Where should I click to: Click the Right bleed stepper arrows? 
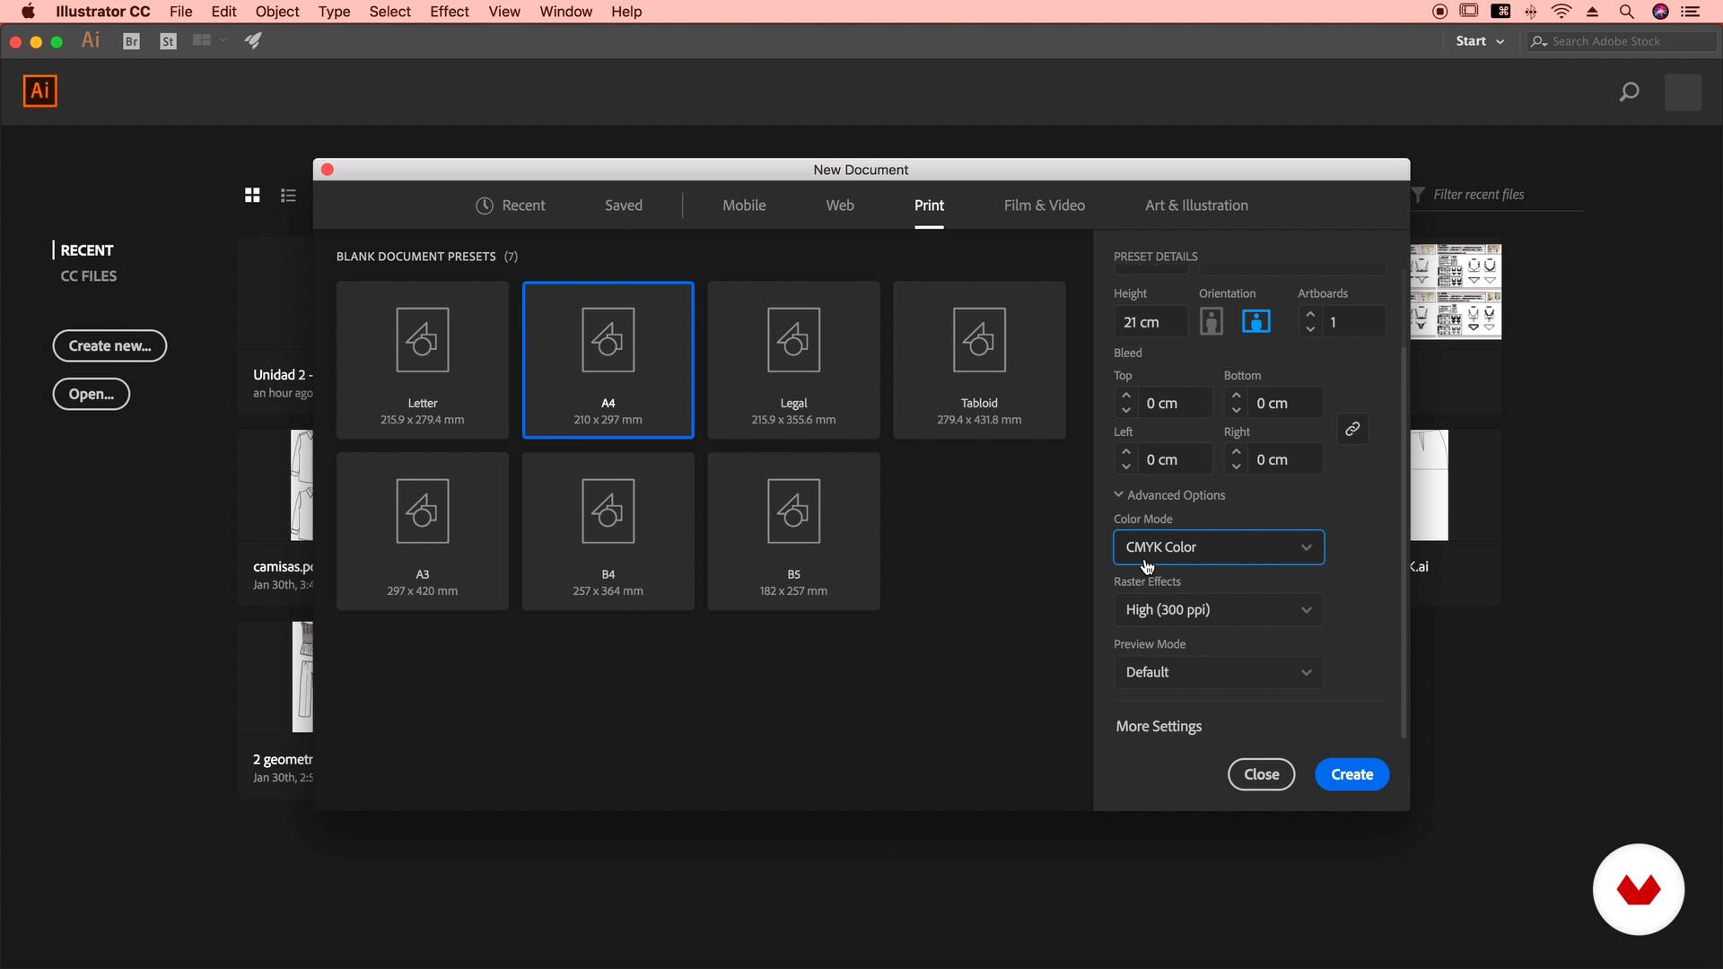point(1237,459)
